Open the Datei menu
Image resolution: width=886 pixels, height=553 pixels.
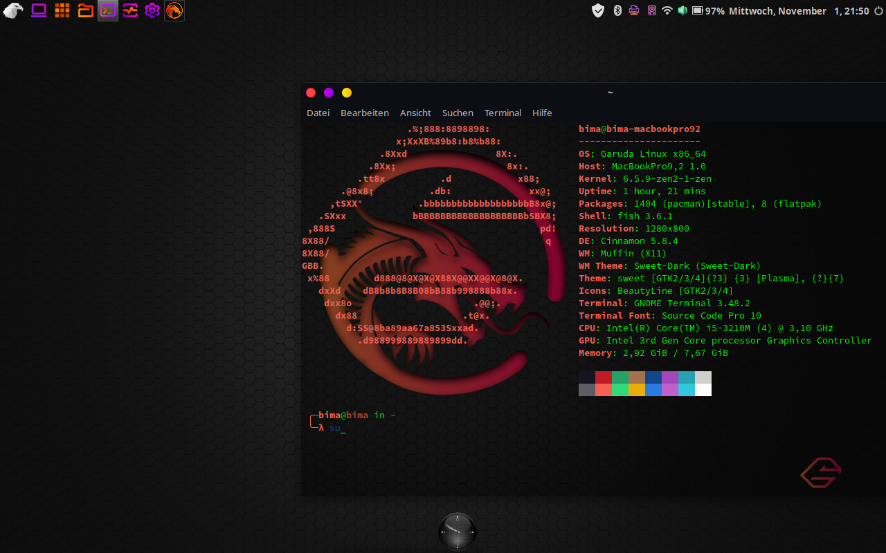point(318,113)
